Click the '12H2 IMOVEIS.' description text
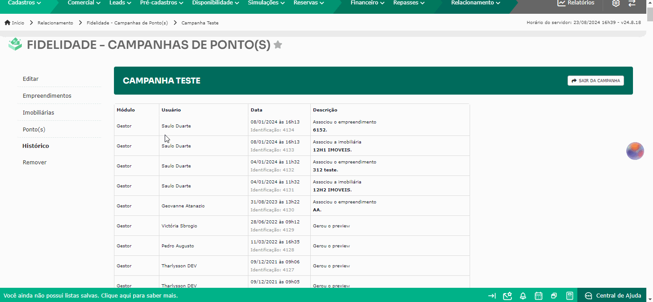 point(332,190)
